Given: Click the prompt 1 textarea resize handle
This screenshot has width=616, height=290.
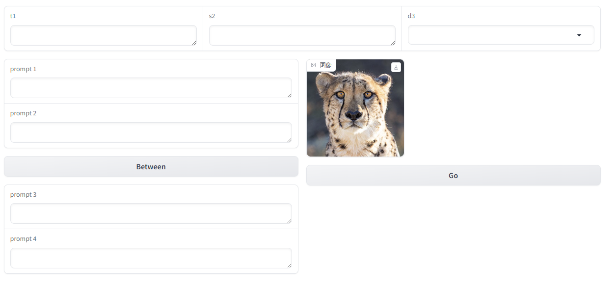Looking at the screenshot, I should coord(289,95).
